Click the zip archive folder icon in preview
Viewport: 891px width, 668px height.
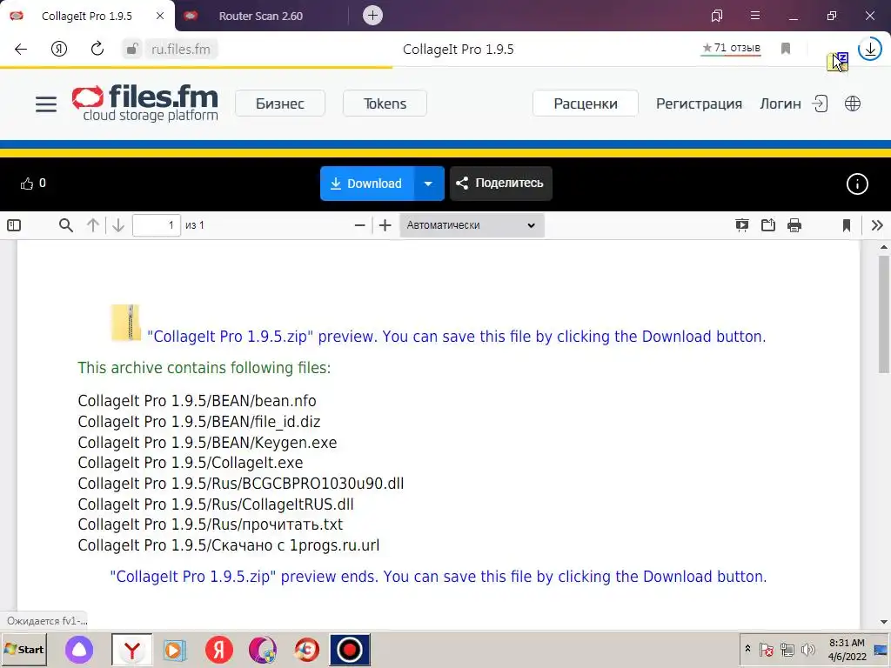click(x=126, y=323)
